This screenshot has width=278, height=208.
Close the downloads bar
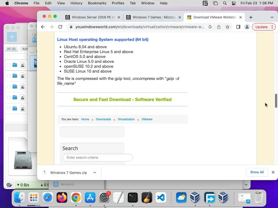click(x=273, y=172)
